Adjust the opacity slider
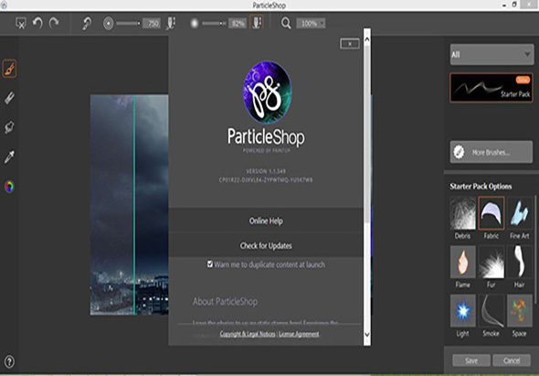The image size is (539, 376). pos(214,24)
